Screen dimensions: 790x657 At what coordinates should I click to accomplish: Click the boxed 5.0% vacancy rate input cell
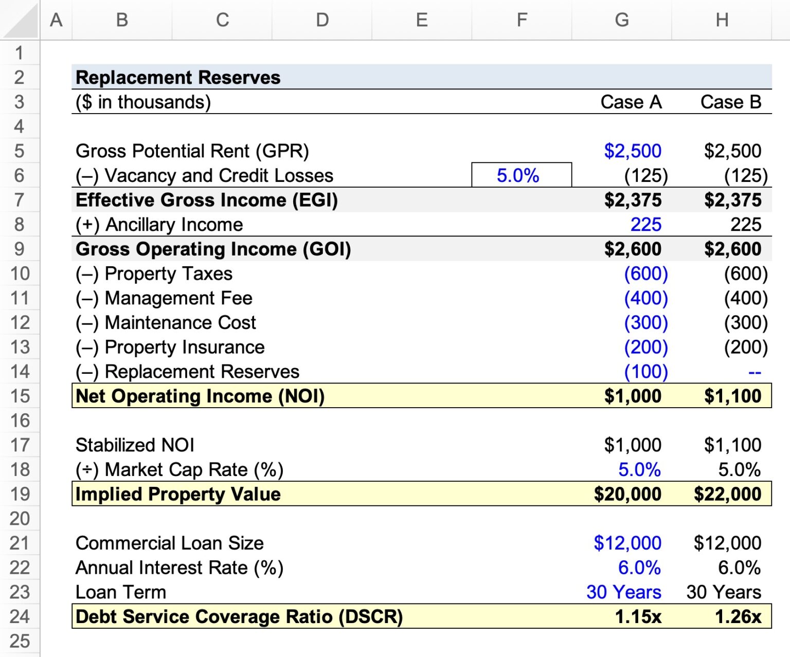(x=521, y=175)
